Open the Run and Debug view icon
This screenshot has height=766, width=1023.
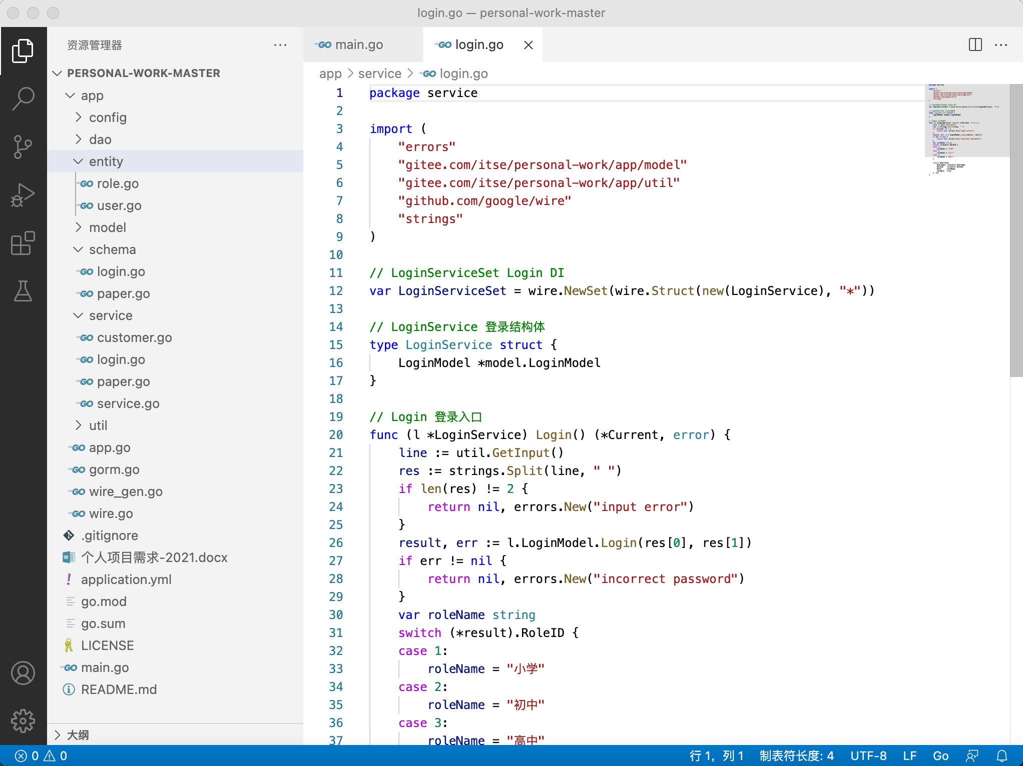pyautogui.click(x=23, y=195)
